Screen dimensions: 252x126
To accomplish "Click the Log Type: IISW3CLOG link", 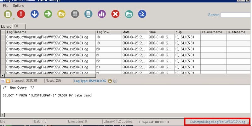I will 90,81.
